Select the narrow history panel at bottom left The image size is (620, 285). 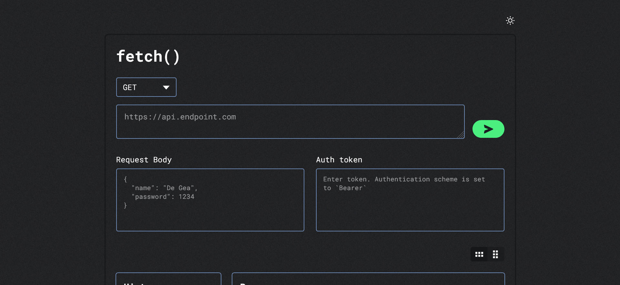[x=168, y=280]
